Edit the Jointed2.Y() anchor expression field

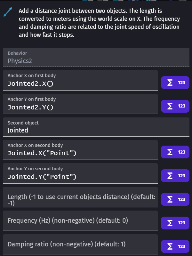click(x=80, y=104)
